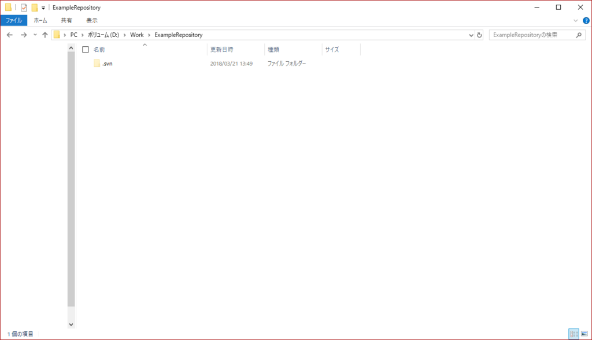Click the Properties quick access icon
The height and width of the screenshot is (340, 592).
click(x=24, y=8)
